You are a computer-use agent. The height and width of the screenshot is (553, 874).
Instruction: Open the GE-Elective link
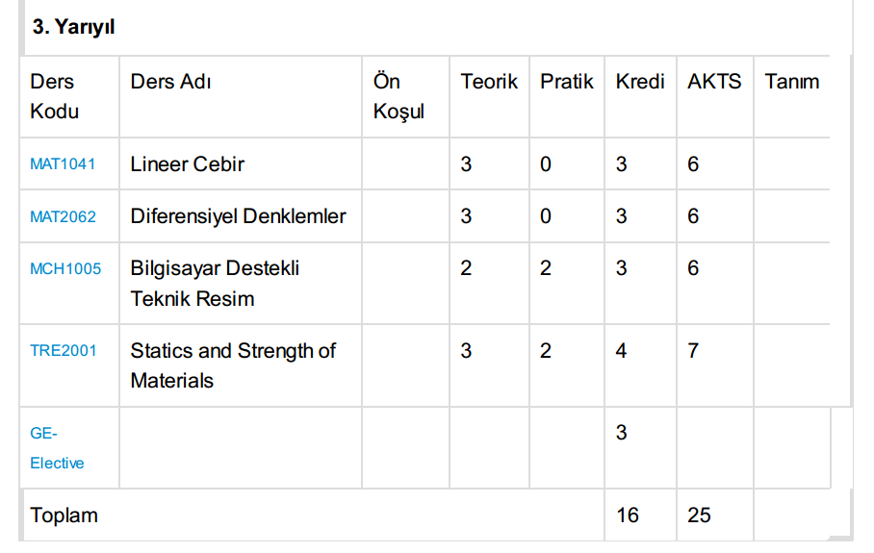tap(57, 447)
